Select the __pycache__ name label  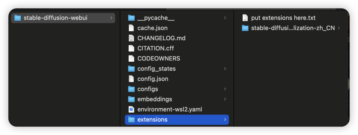pyautogui.click(x=156, y=18)
